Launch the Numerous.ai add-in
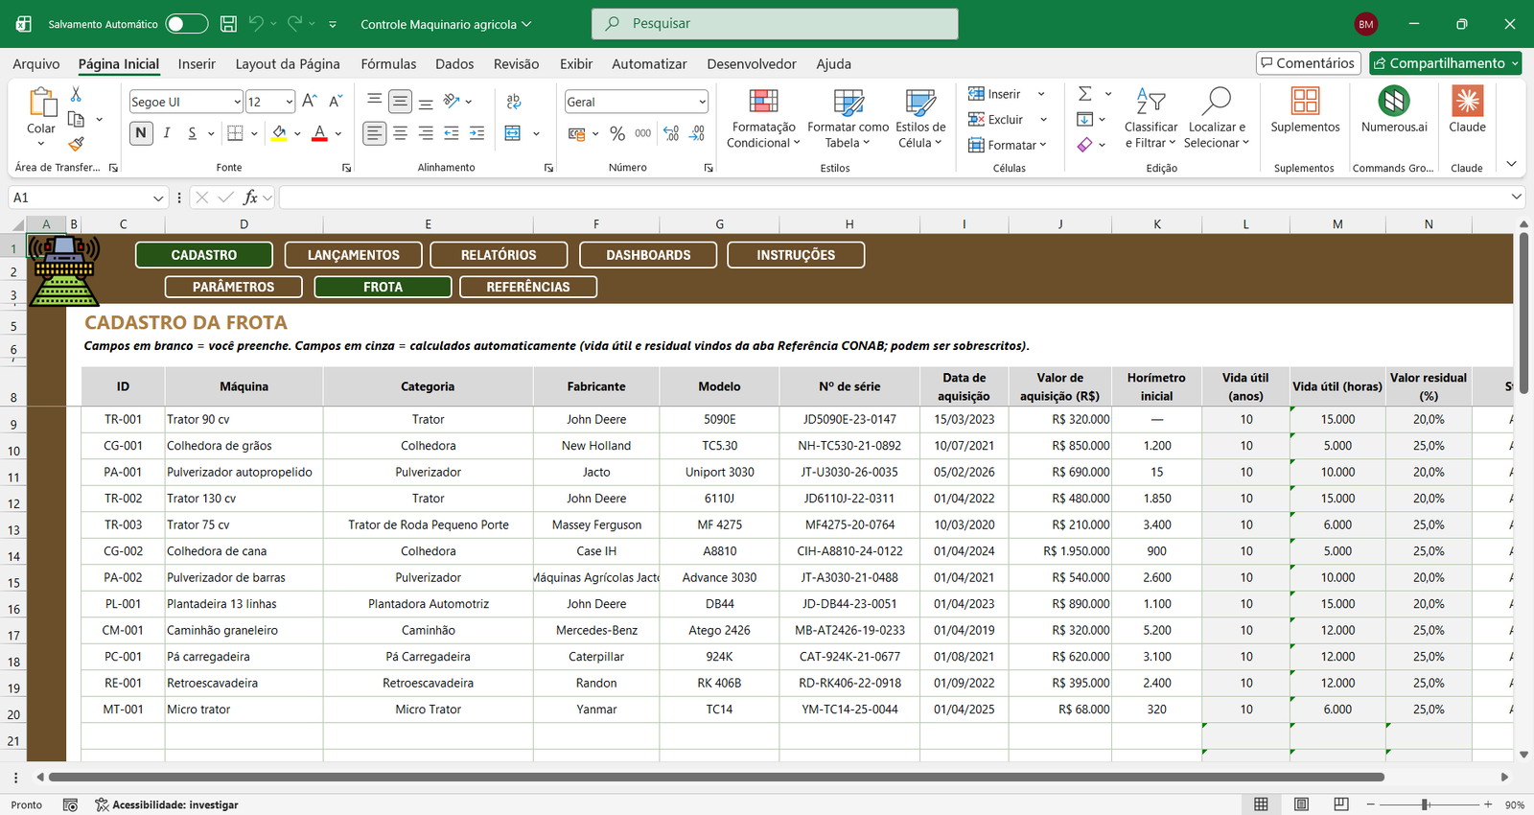Image resolution: width=1534 pixels, height=815 pixels. pos(1394,110)
